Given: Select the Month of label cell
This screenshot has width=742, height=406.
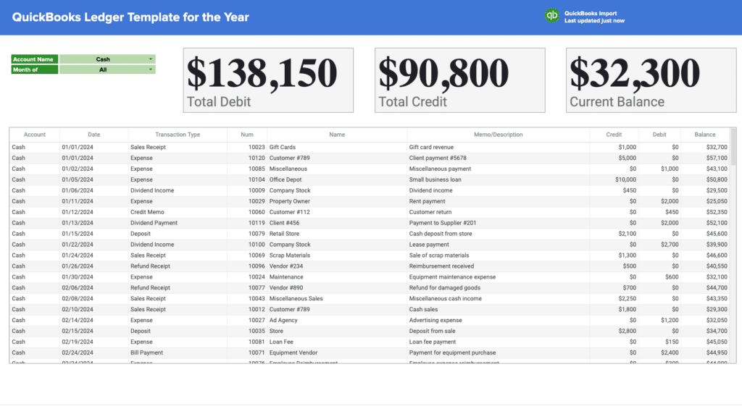Looking at the screenshot, I should coord(35,69).
